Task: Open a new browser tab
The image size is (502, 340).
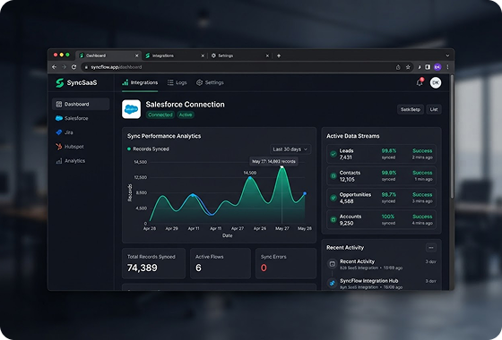Action: [x=279, y=55]
